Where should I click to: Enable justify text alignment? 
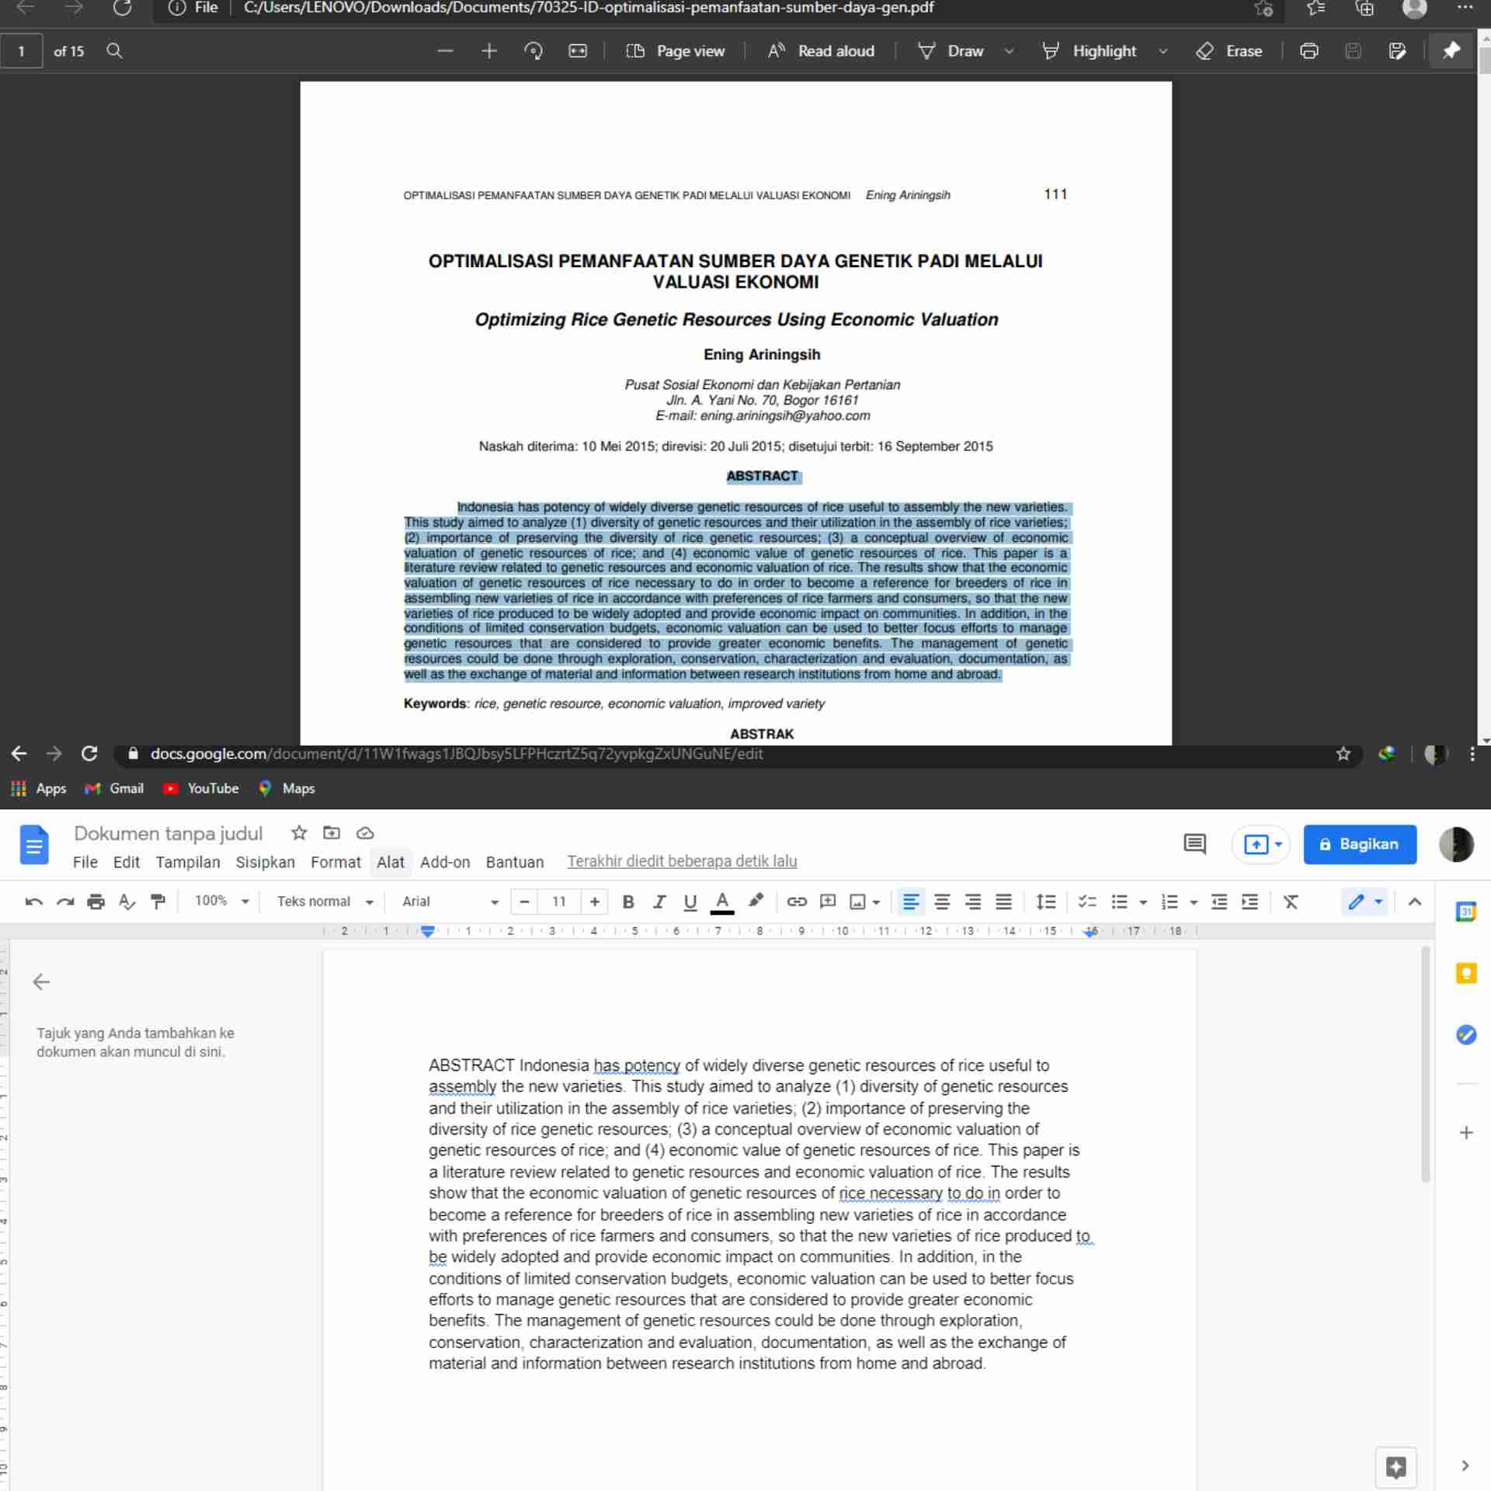coord(1003,902)
